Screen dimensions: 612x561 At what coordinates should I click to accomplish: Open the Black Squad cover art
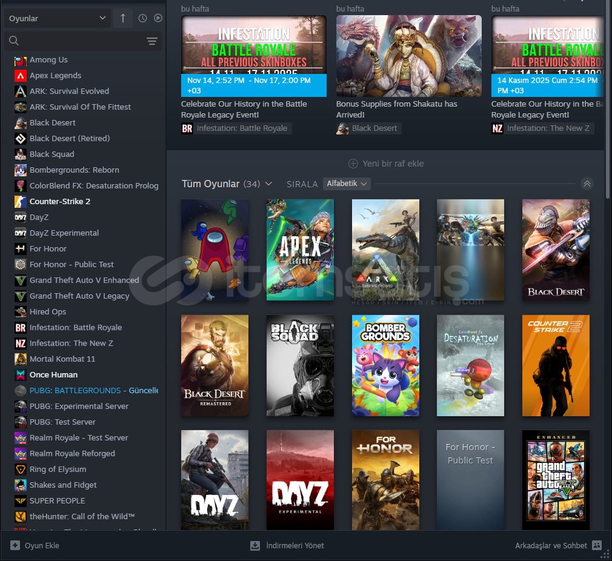coord(300,365)
